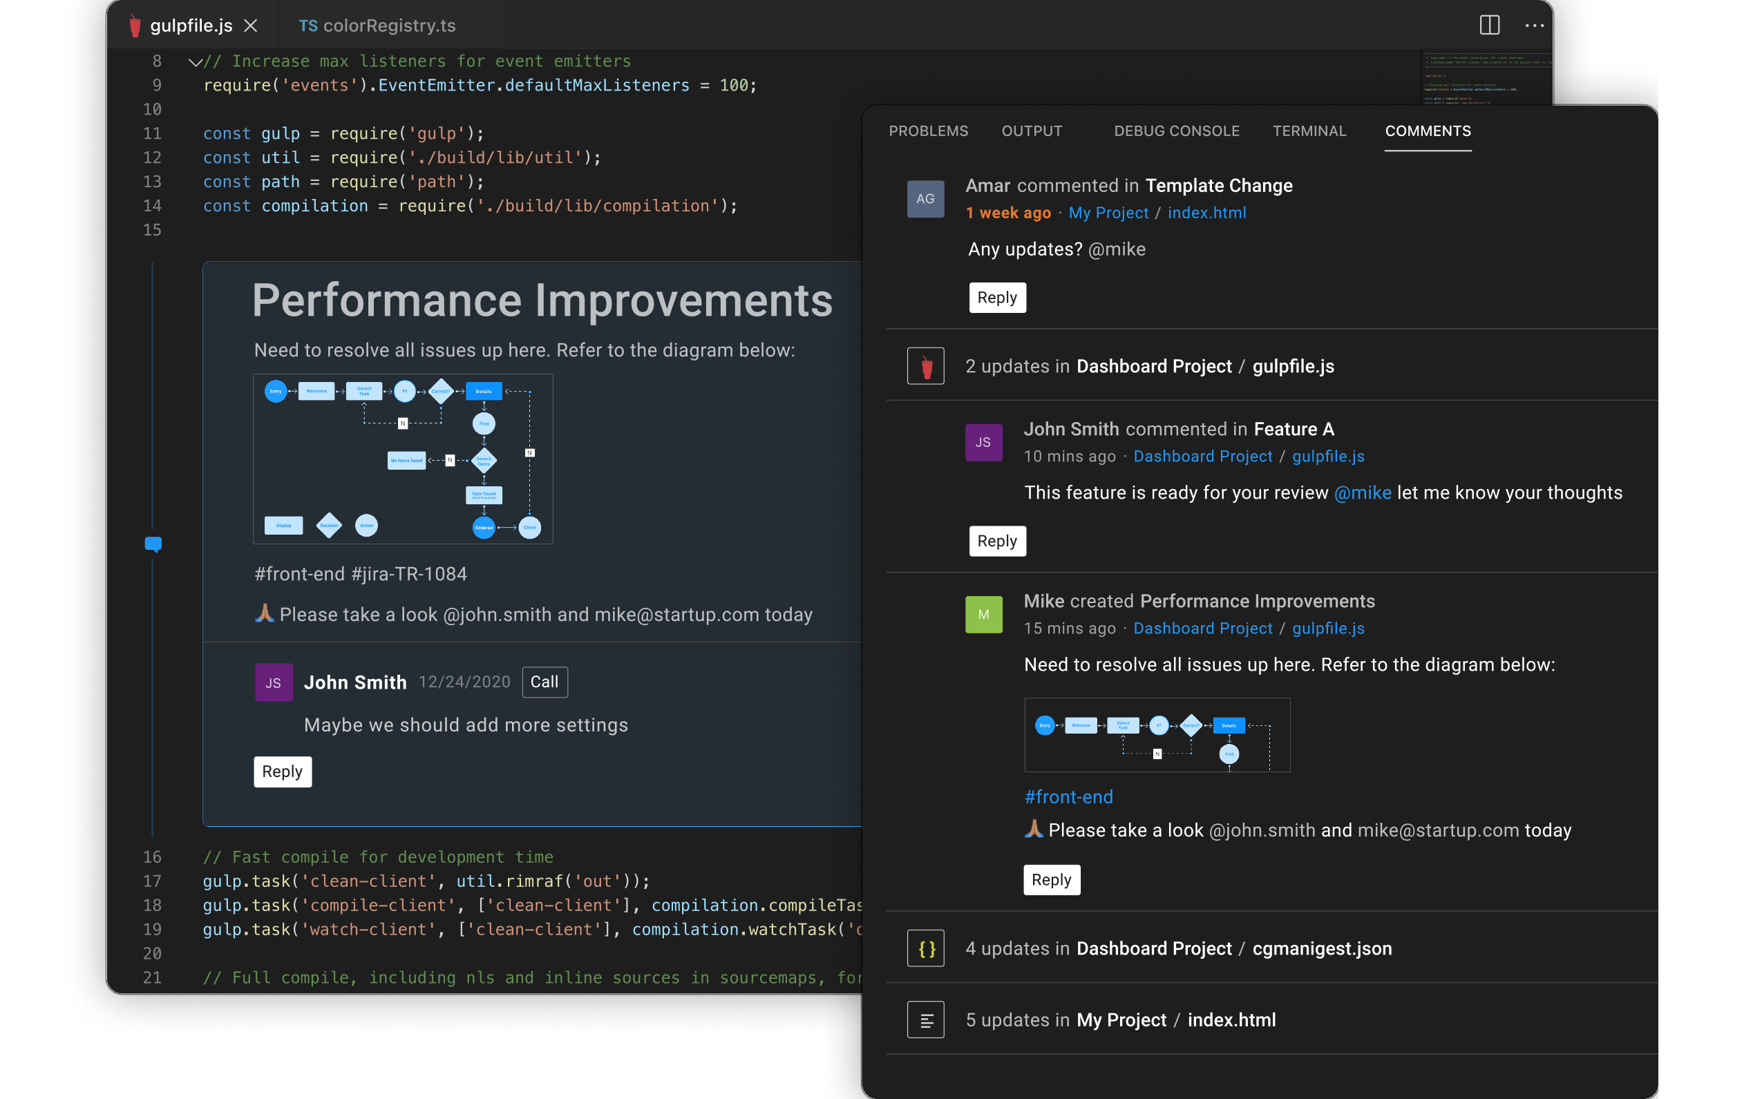1762x1099 pixels.
Task: Open the #front-end hashtag link
Action: [x=1068, y=796]
